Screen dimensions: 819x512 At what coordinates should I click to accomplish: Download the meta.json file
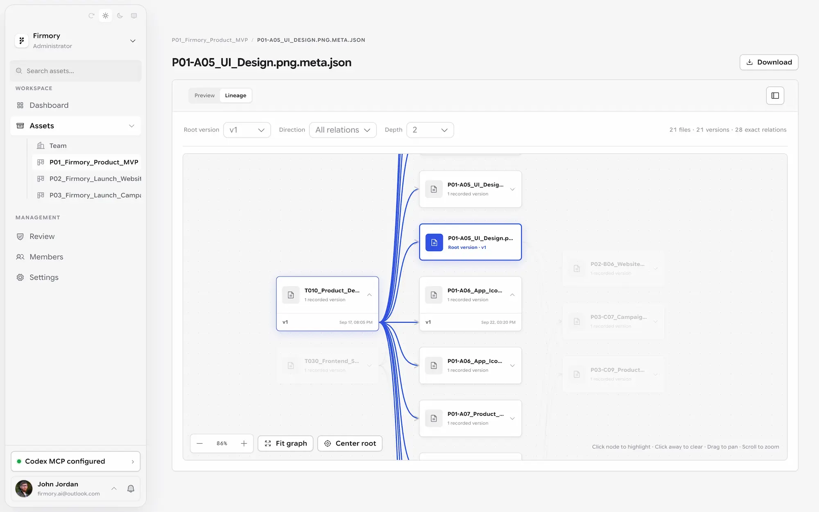click(x=769, y=62)
